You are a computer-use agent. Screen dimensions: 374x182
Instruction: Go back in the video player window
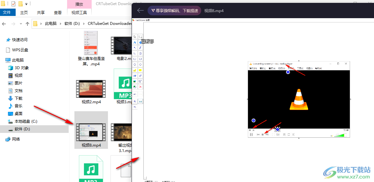(141, 11)
